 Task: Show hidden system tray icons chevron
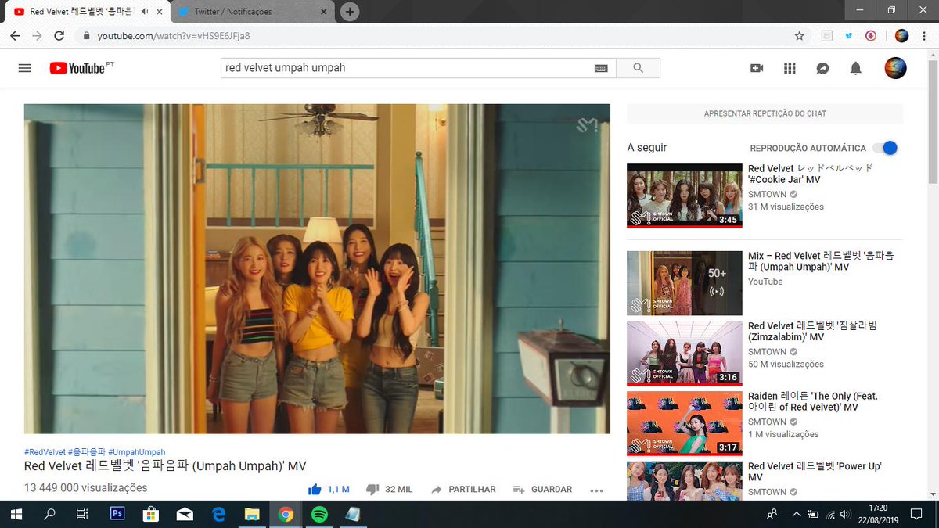(797, 514)
